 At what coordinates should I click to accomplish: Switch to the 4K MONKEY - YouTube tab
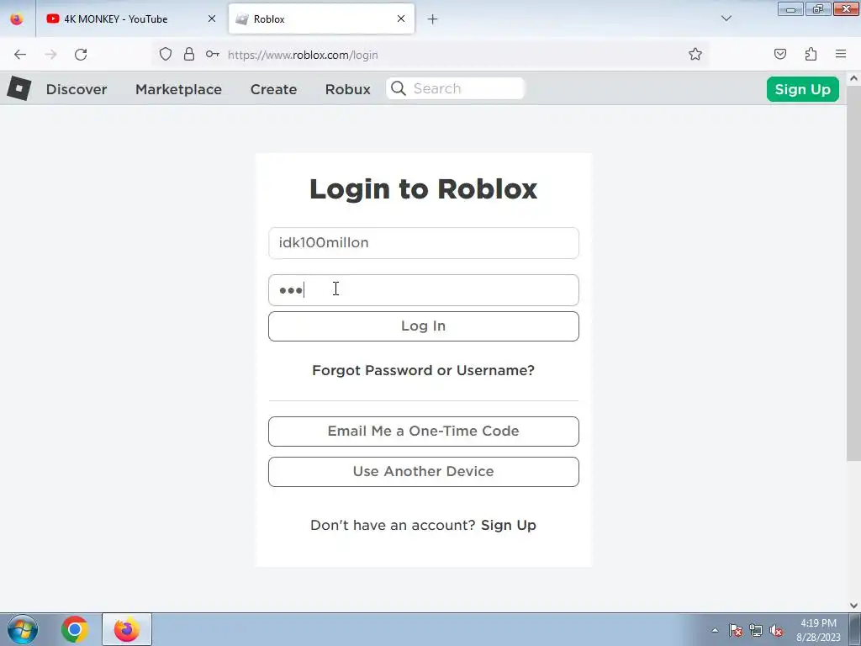pos(130,19)
